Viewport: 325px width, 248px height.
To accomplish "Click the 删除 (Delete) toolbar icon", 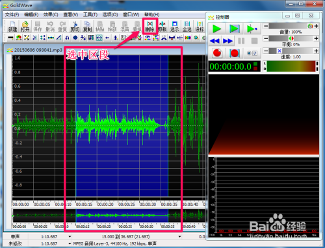I will (x=149, y=26).
